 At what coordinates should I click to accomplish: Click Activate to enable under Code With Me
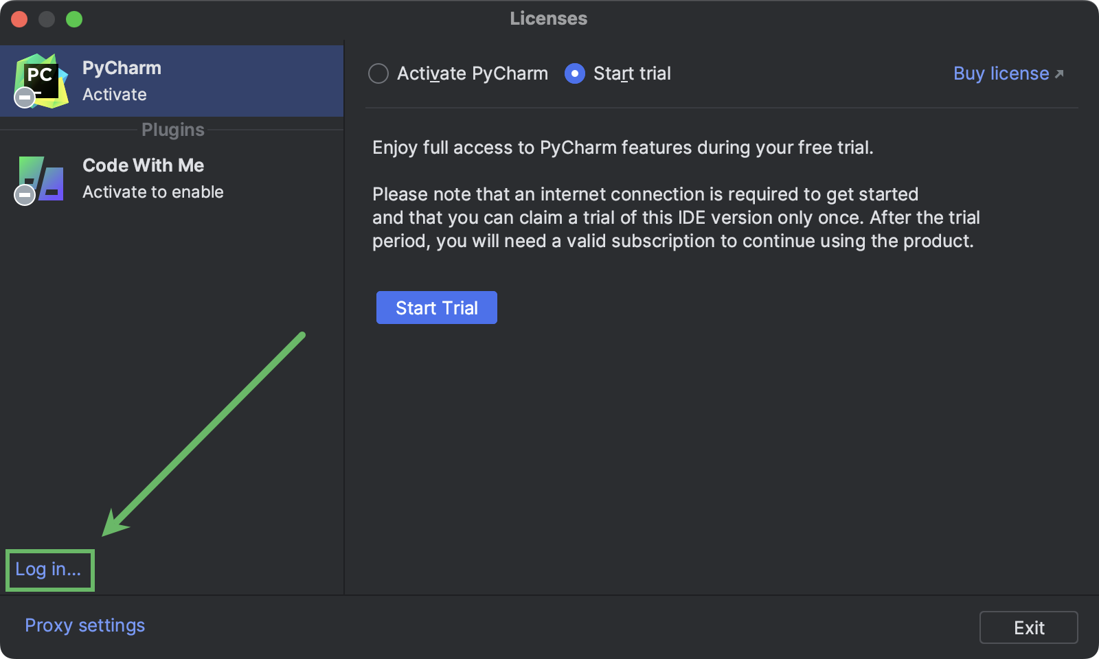(152, 192)
